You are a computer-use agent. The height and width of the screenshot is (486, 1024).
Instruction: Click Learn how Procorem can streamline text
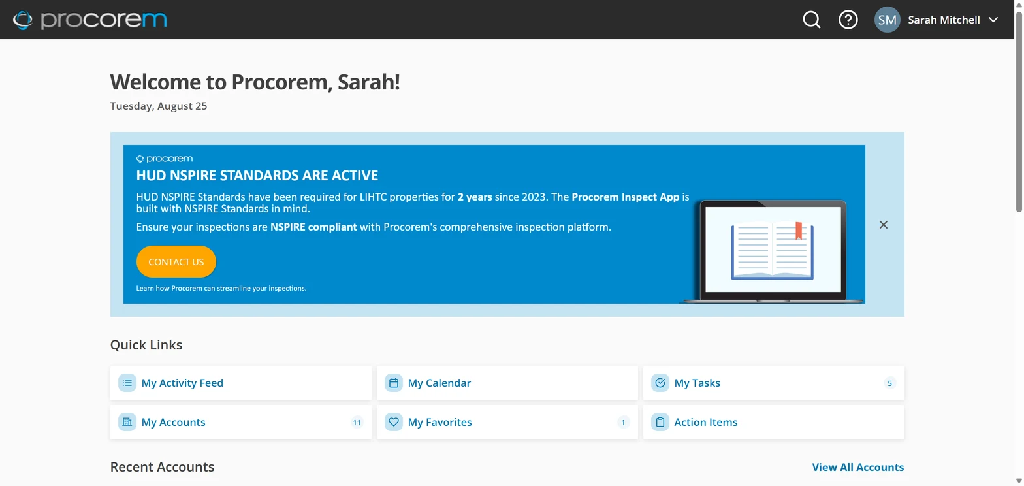click(221, 288)
